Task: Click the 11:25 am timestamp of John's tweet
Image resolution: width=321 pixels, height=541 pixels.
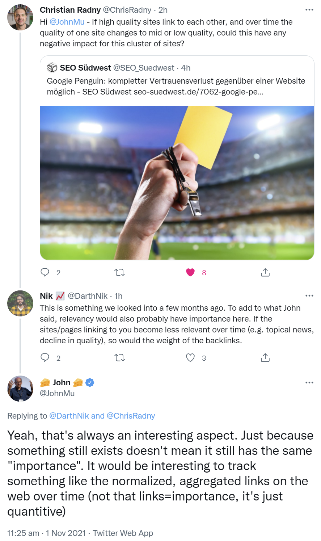Action: click(23, 533)
